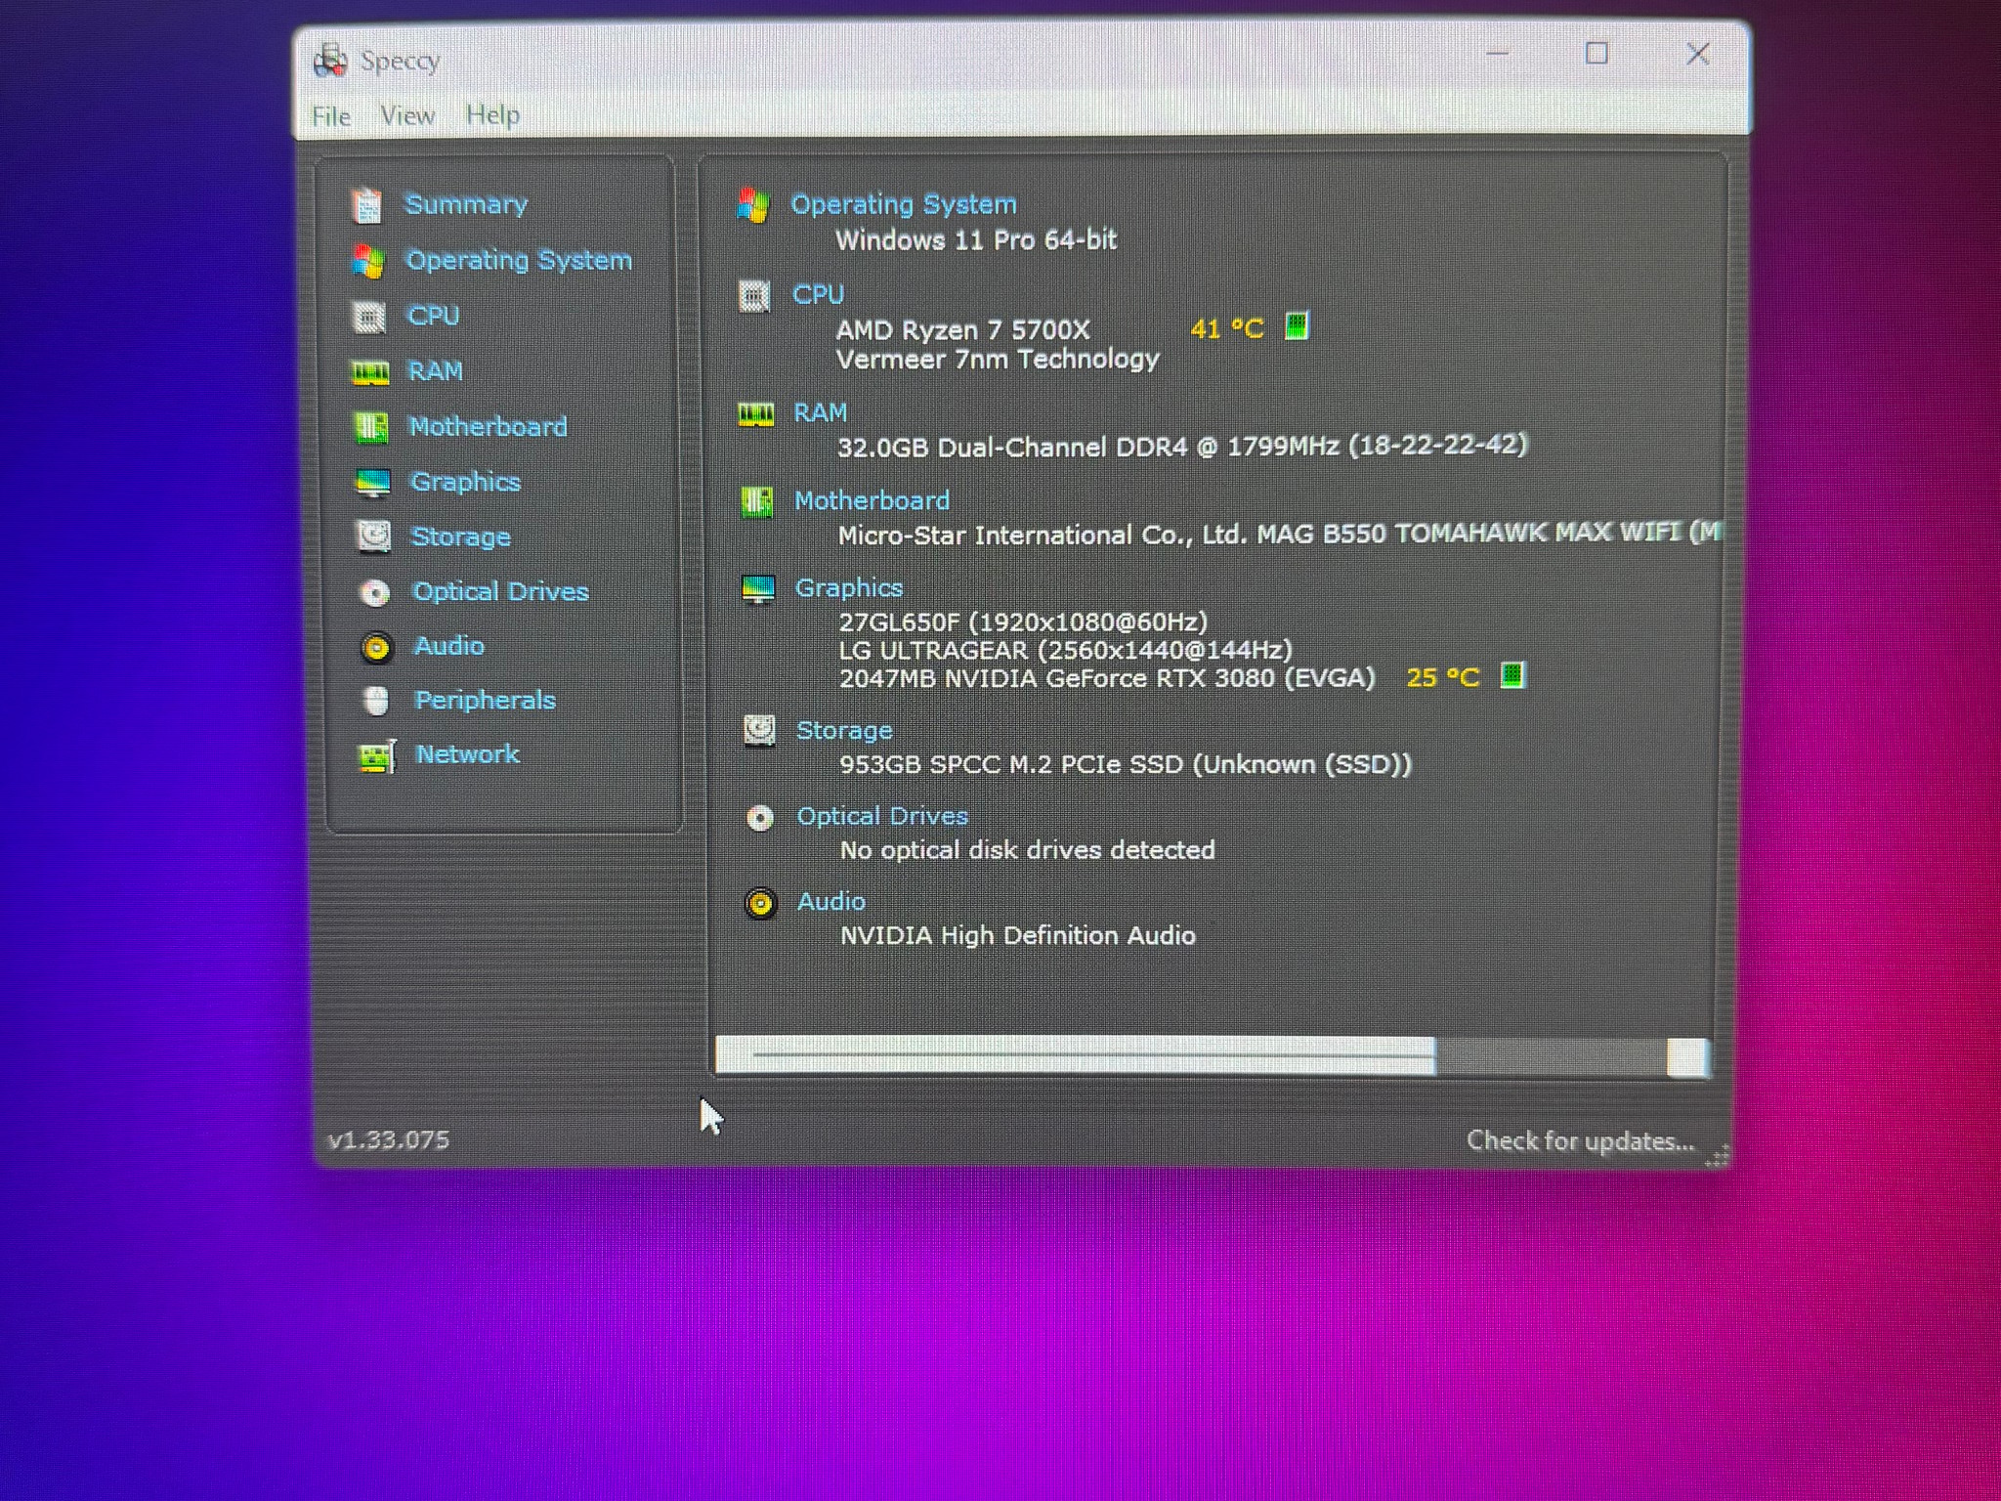Click the Windows 11 Pro 64-bit text
This screenshot has width=2001, height=1501.
tap(976, 240)
